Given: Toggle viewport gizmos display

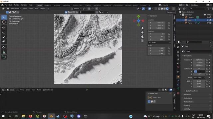Looking at the screenshot, I should (143, 9).
